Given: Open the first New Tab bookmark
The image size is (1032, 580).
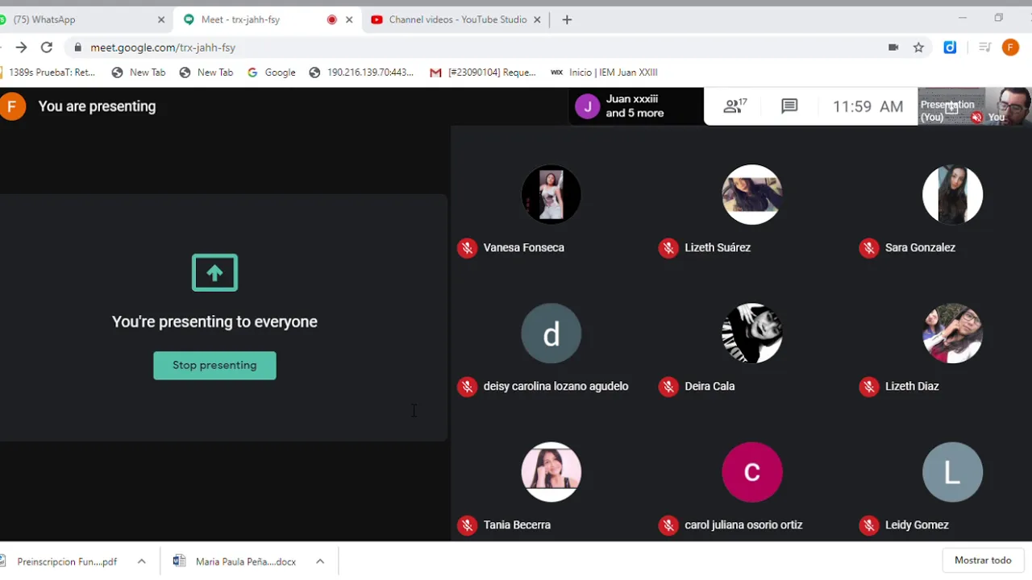Looking at the screenshot, I should 139,72.
